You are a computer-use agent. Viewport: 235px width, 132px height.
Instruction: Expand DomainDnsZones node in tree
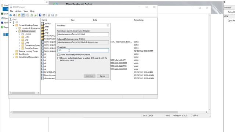pos(19,45)
